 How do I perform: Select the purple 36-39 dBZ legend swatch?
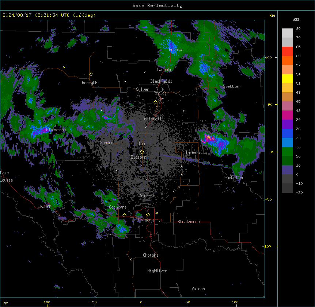[x=287, y=124]
